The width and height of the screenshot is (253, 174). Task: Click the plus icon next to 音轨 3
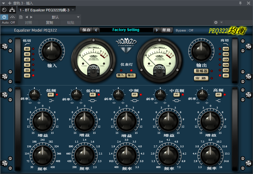coord(10,3)
